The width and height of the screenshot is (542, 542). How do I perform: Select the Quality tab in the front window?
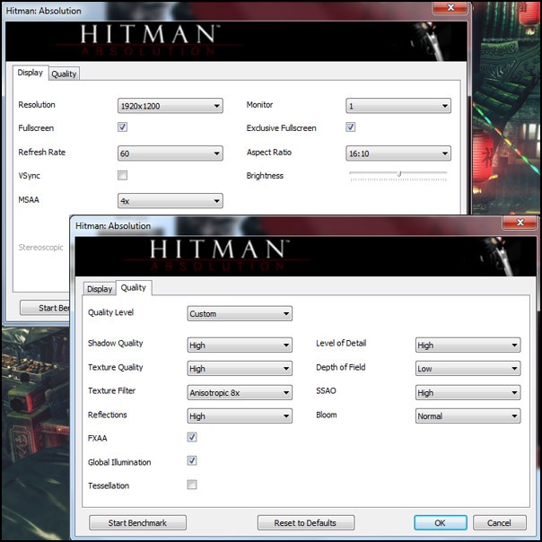pyautogui.click(x=134, y=287)
